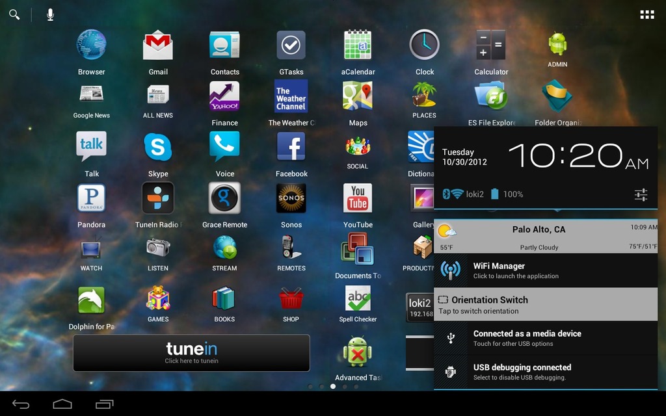The width and height of the screenshot is (666, 416).
Task: Tap the Back navigation button
Action: pos(21,404)
